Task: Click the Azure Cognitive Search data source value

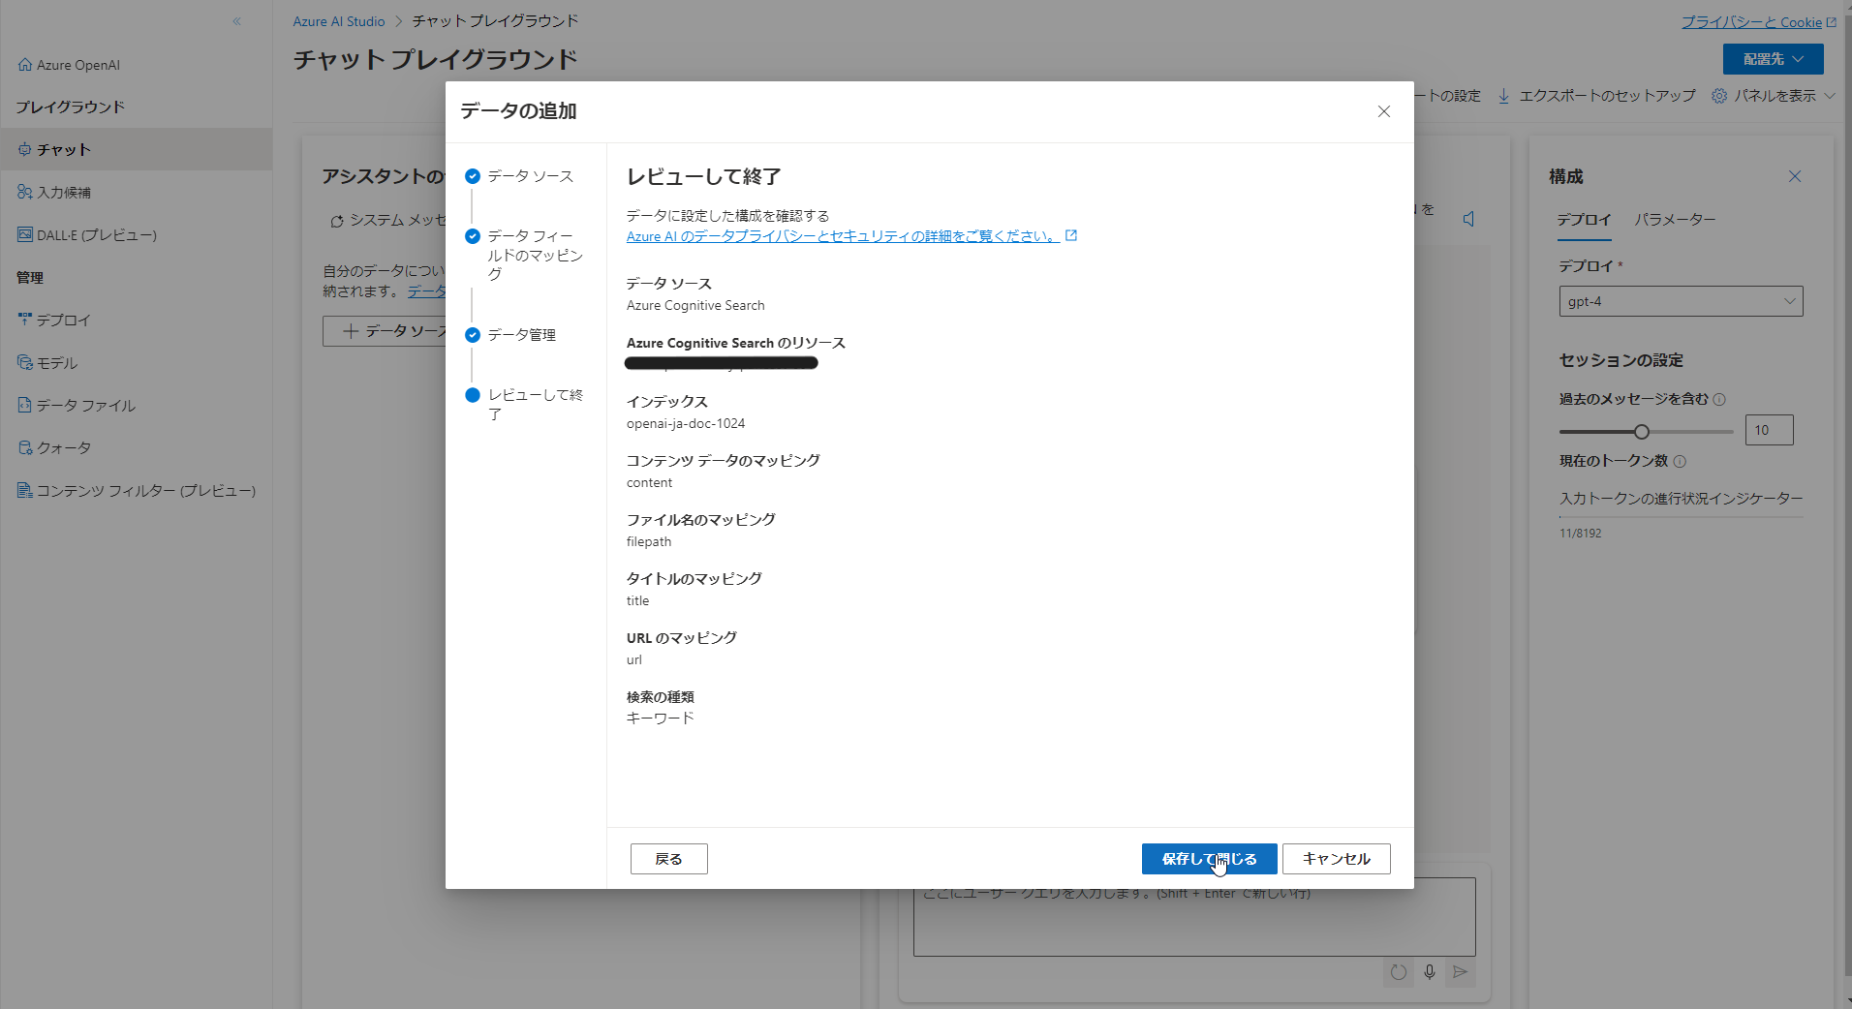Action: coord(695,305)
